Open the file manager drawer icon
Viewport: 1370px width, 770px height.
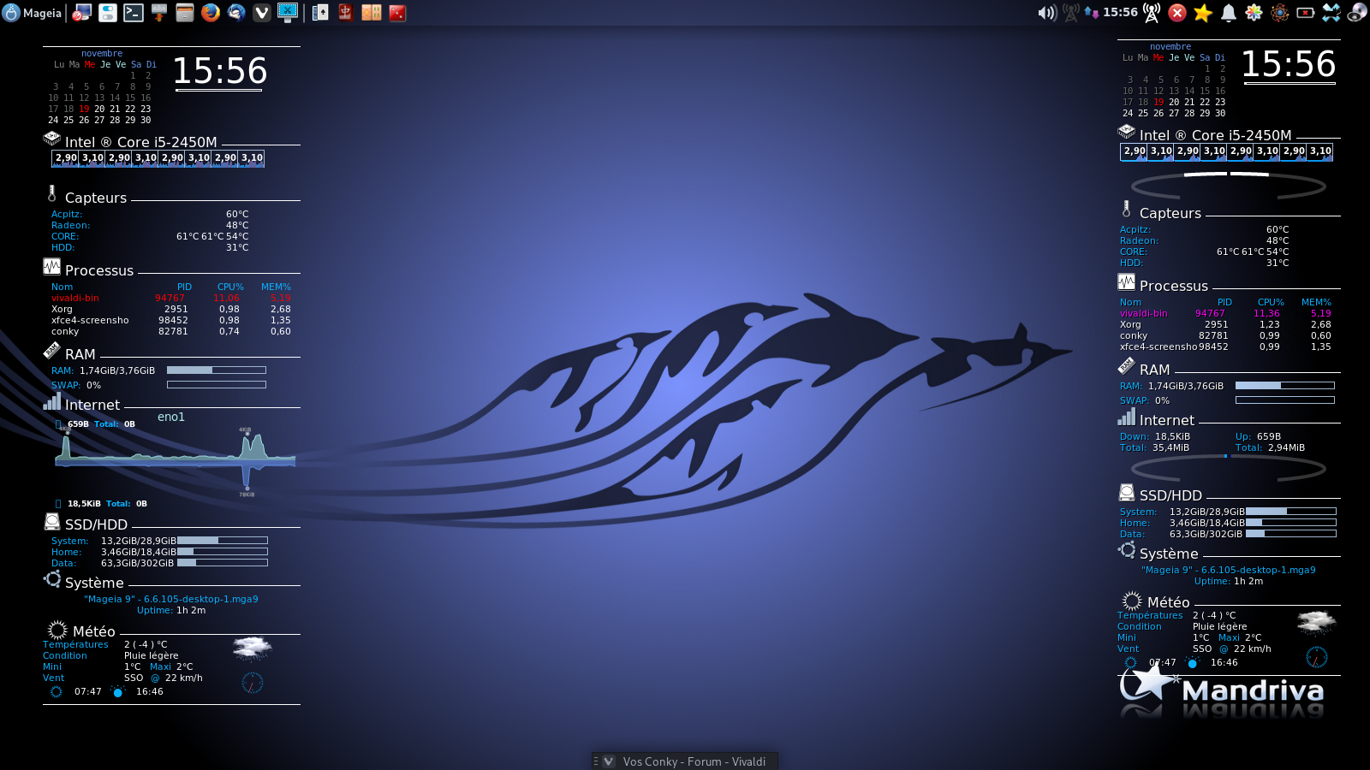point(184,13)
